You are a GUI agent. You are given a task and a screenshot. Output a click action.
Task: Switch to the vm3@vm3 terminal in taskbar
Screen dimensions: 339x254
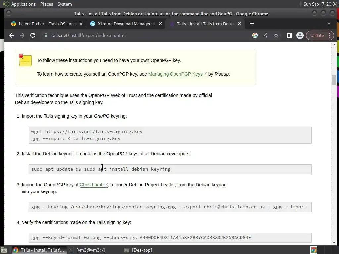point(87,250)
